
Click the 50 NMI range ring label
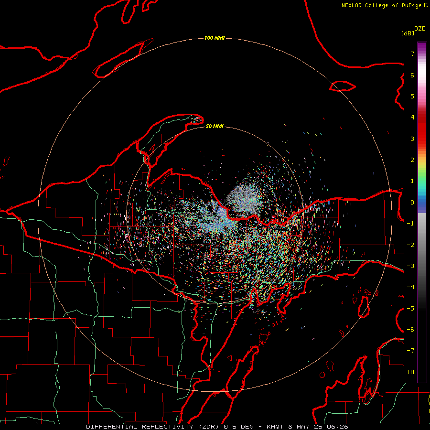(215, 126)
